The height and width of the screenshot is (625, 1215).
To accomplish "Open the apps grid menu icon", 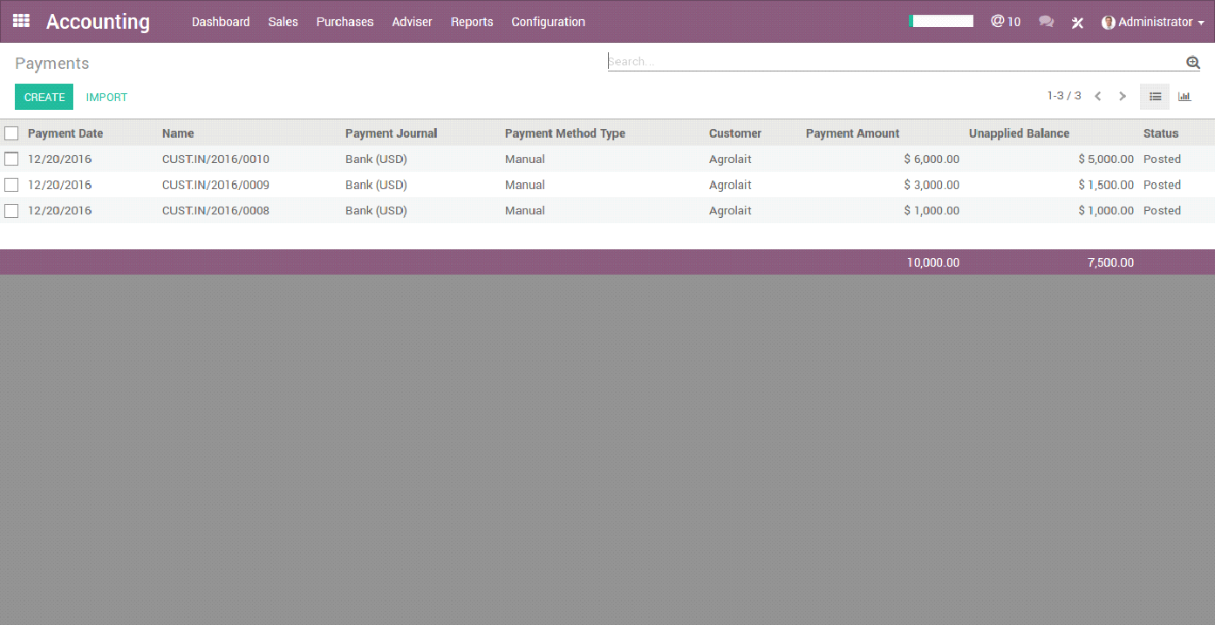I will click(22, 21).
